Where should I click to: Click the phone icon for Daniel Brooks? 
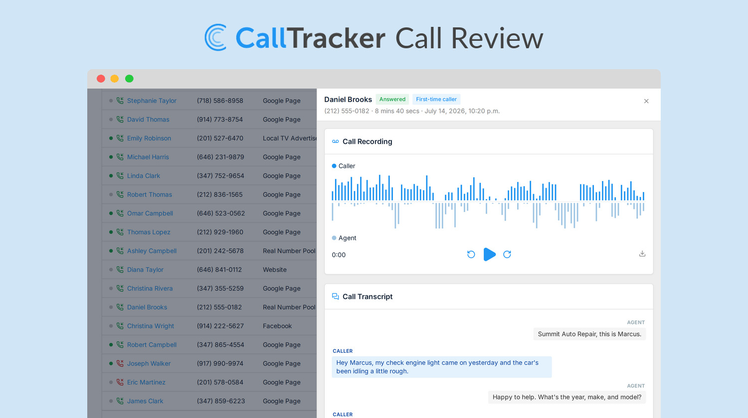pyautogui.click(x=120, y=307)
